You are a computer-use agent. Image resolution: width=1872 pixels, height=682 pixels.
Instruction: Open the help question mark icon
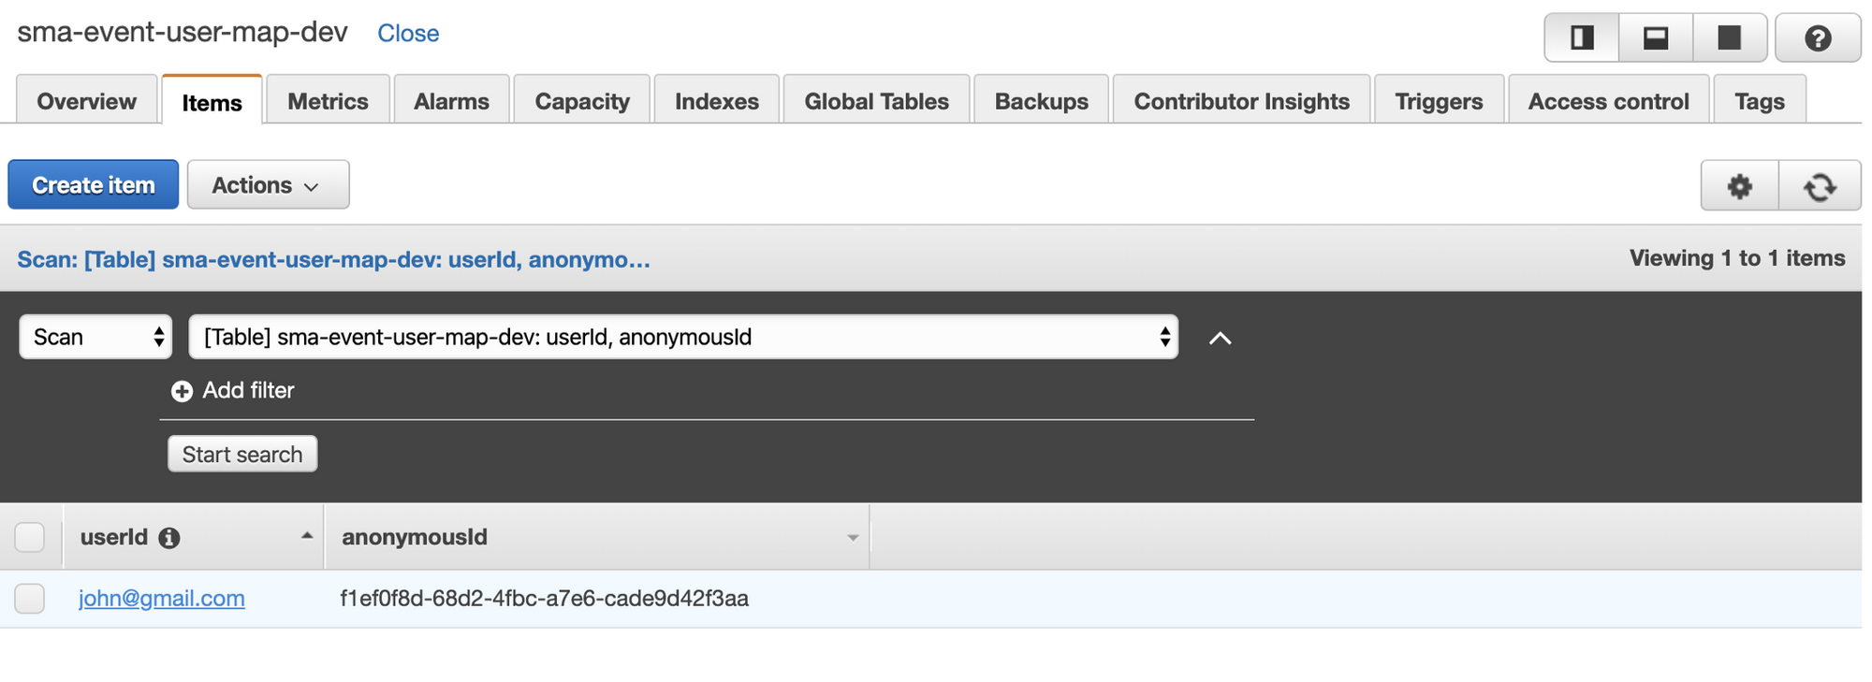point(1818,38)
